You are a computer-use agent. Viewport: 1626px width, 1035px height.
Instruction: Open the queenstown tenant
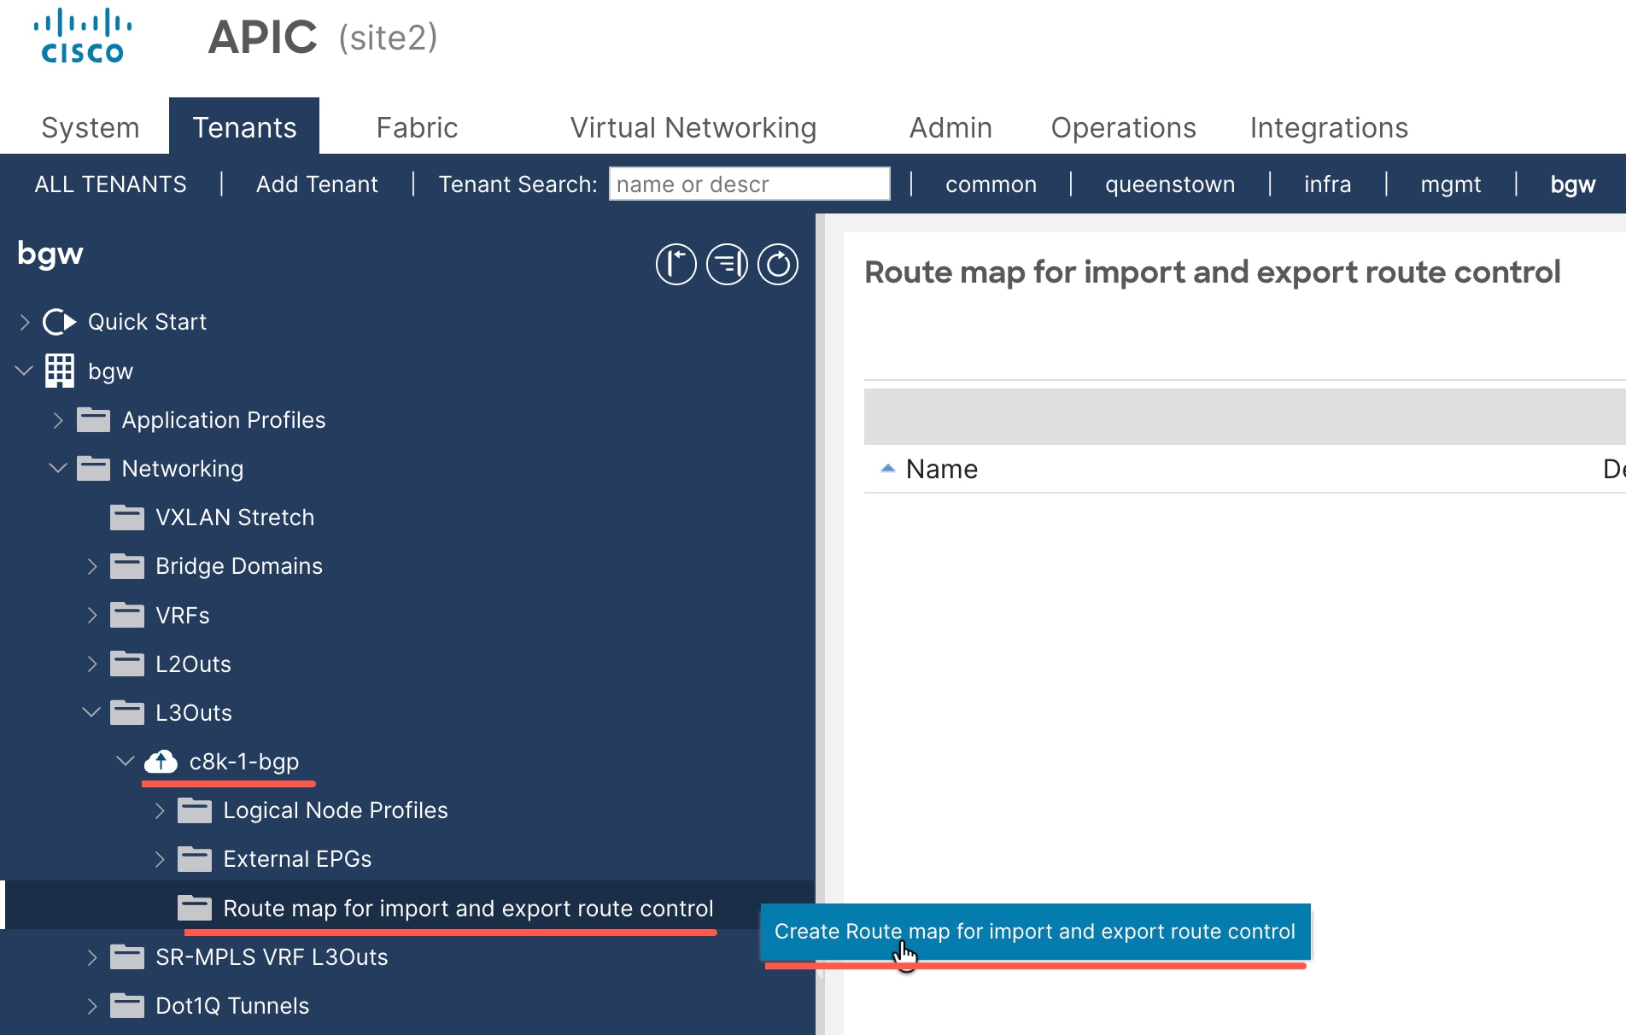[1170, 184]
